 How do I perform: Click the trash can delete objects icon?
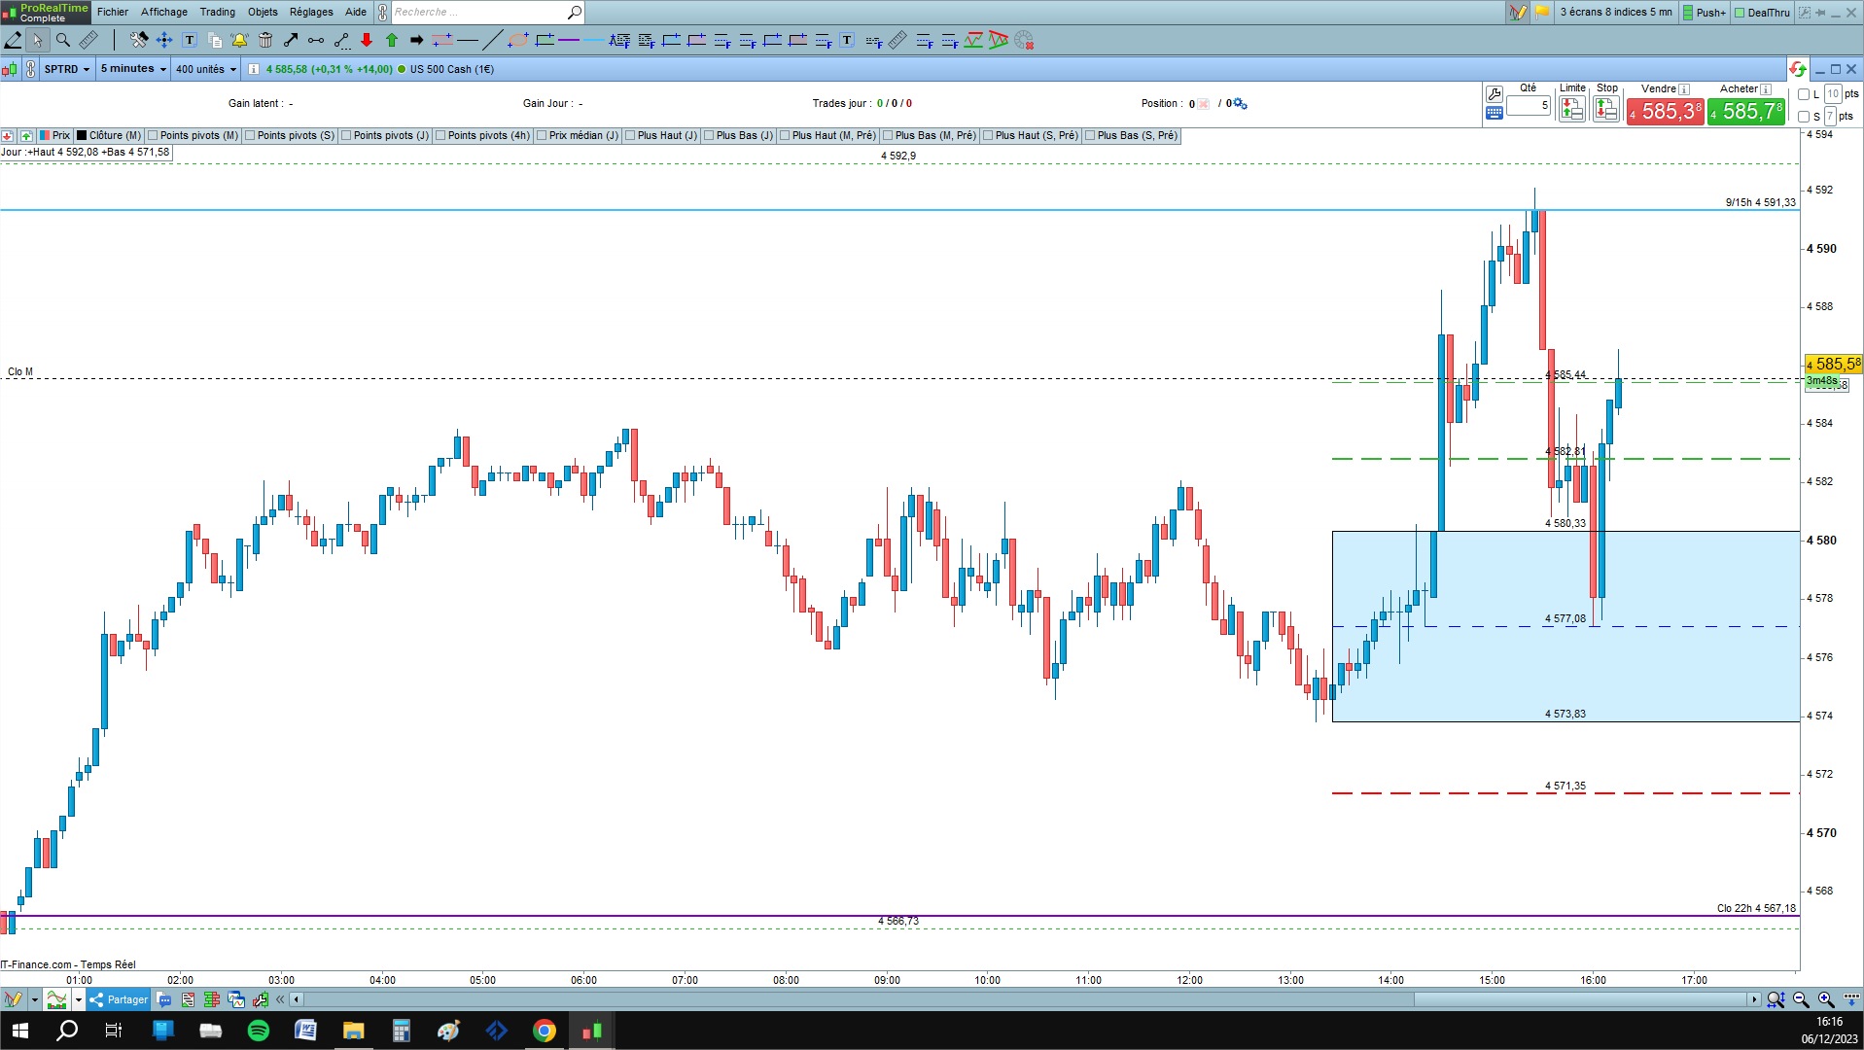point(265,40)
